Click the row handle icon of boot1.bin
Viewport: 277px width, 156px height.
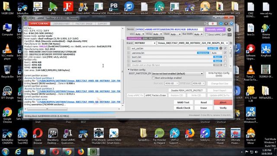(129, 57)
